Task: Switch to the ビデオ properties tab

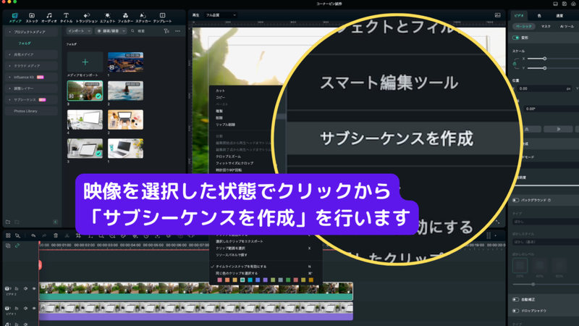Action: click(x=519, y=15)
